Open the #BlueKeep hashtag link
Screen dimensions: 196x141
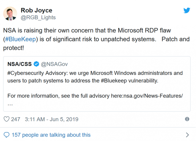pyautogui.click(x=20, y=39)
